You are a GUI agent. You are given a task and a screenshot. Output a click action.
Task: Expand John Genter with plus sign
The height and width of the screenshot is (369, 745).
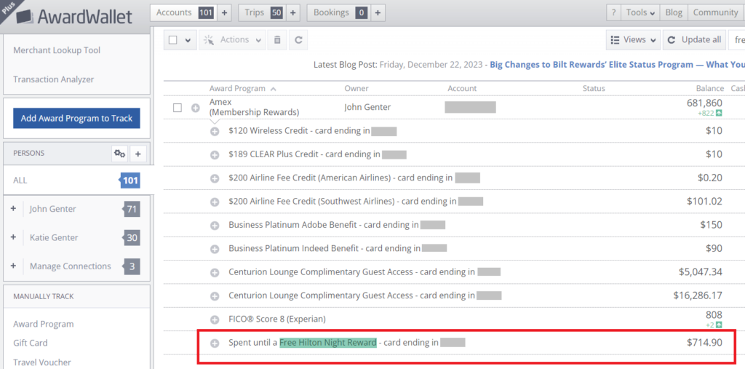tap(13, 209)
